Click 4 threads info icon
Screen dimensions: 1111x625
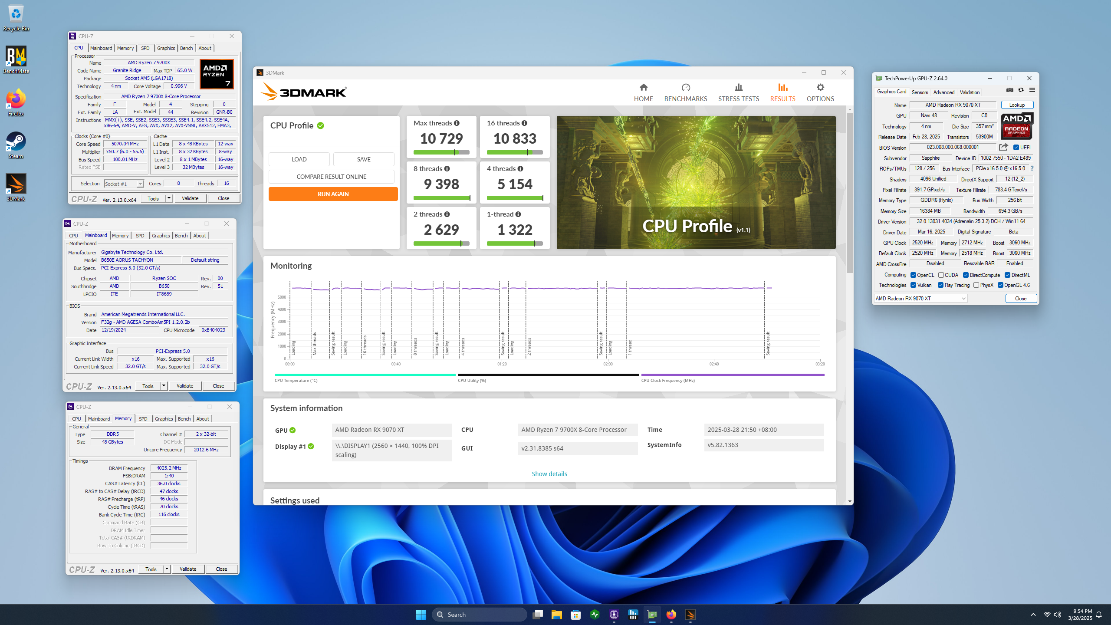pyautogui.click(x=520, y=169)
